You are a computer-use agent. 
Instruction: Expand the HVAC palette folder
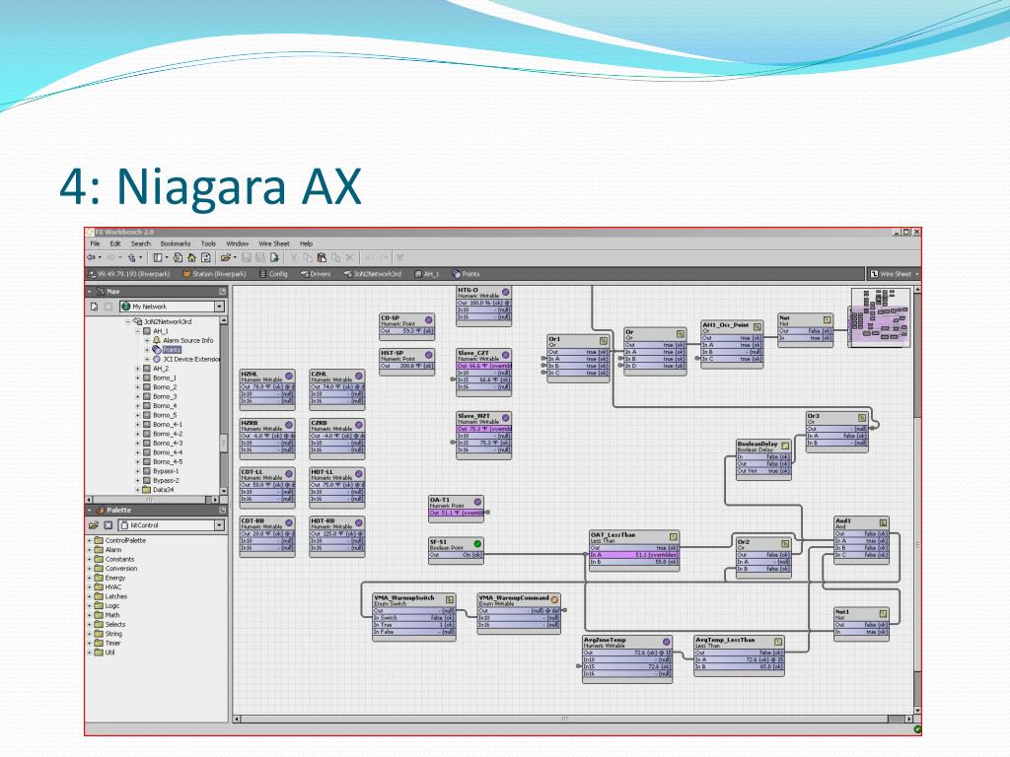(x=90, y=587)
